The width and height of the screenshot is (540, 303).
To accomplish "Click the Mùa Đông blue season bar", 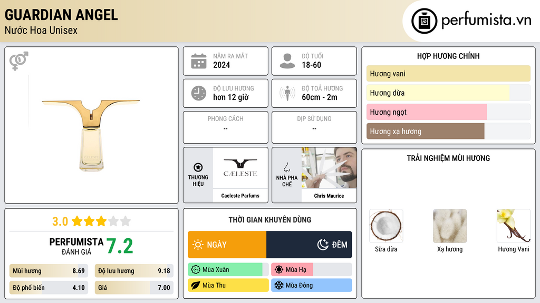I will point(312,285).
